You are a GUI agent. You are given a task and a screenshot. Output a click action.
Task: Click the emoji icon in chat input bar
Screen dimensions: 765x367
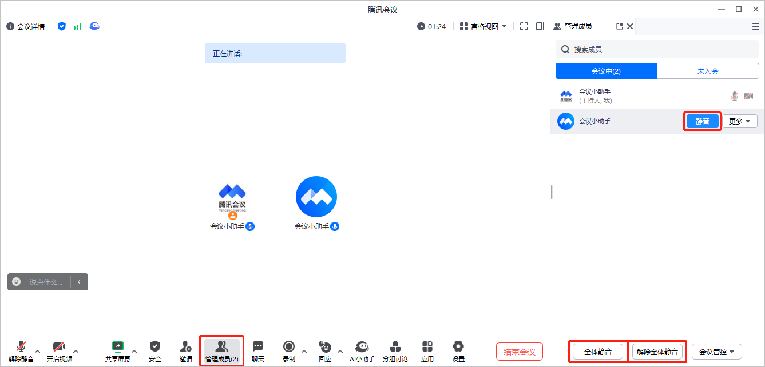point(17,281)
